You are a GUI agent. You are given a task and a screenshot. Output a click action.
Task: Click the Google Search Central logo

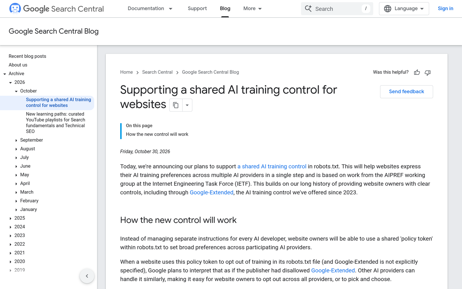pyautogui.click(x=56, y=9)
